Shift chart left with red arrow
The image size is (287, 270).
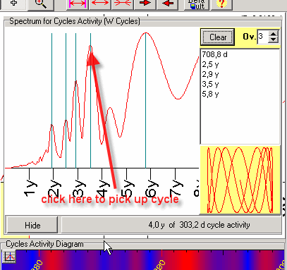[167, 4]
